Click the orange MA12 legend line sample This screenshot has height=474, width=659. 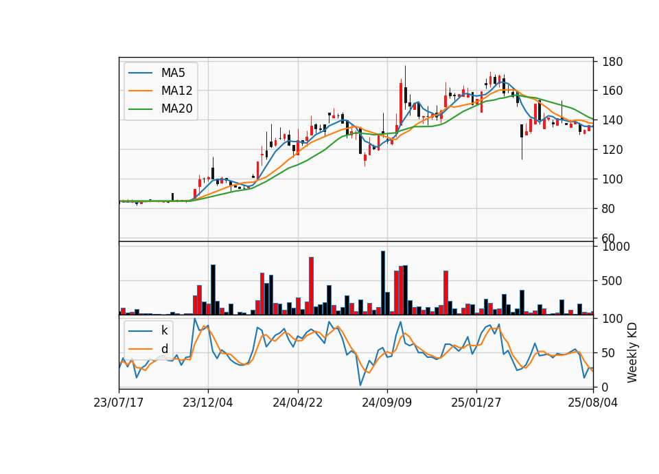pyautogui.click(x=140, y=91)
